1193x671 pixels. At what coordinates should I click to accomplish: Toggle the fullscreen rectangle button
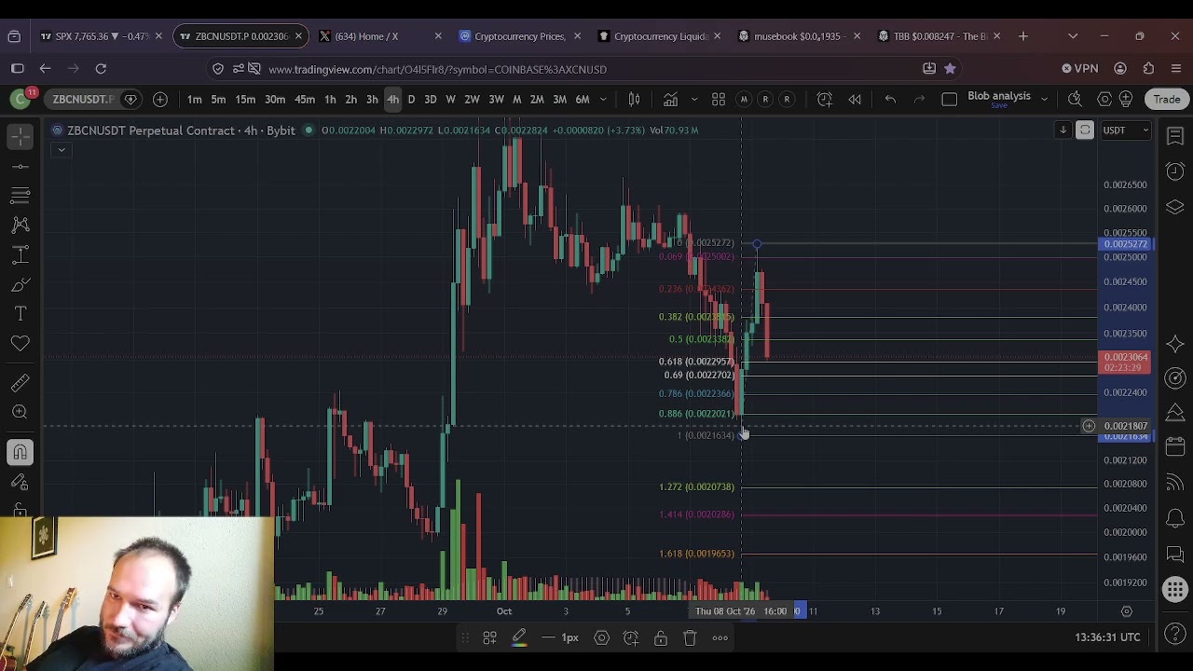click(x=950, y=99)
